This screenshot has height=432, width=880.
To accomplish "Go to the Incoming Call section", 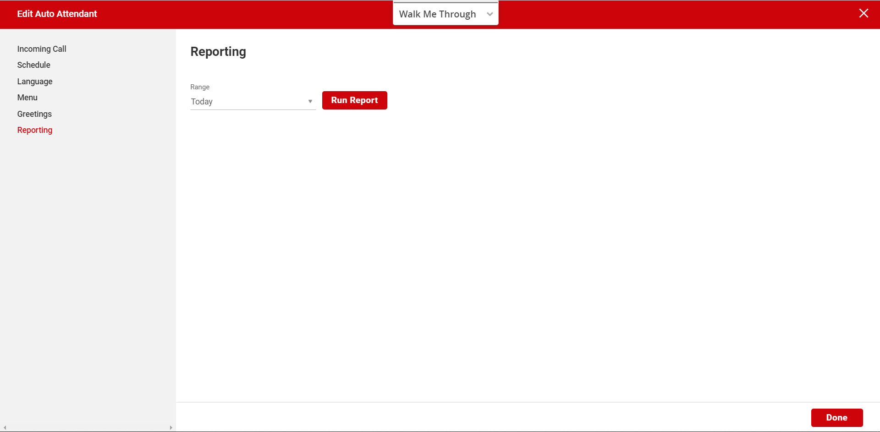I will pos(42,49).
